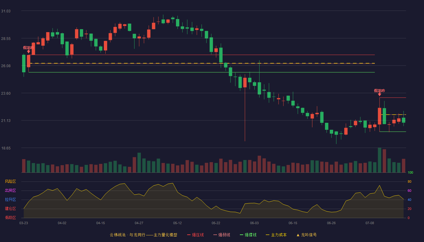This screenshot has height=242, width=424.
Task: Click the 龙吟信号 triangle legend icon
Action: pos(298,235)
